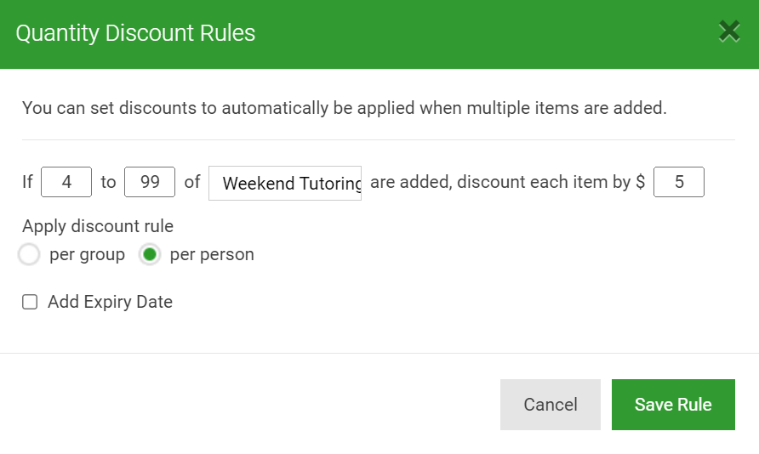The height and width of the screenshot is (454, 759).
Task: Click the 'If' text before minimum quantity
Action: 27,182
